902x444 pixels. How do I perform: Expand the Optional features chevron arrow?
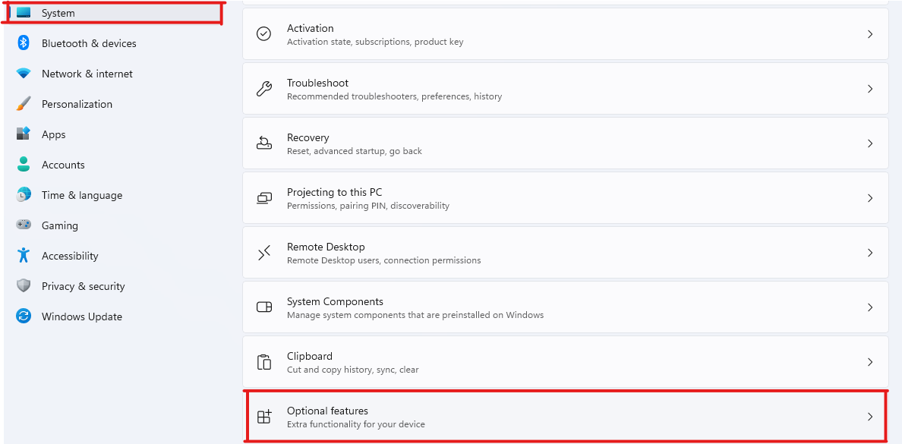[870, 417]
